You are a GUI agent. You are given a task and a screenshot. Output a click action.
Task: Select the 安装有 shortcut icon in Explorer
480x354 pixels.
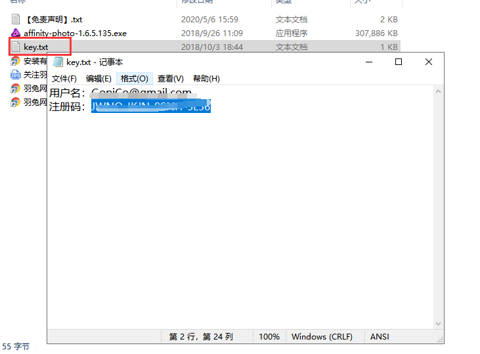pyautogui.click(x=15, y=61)
